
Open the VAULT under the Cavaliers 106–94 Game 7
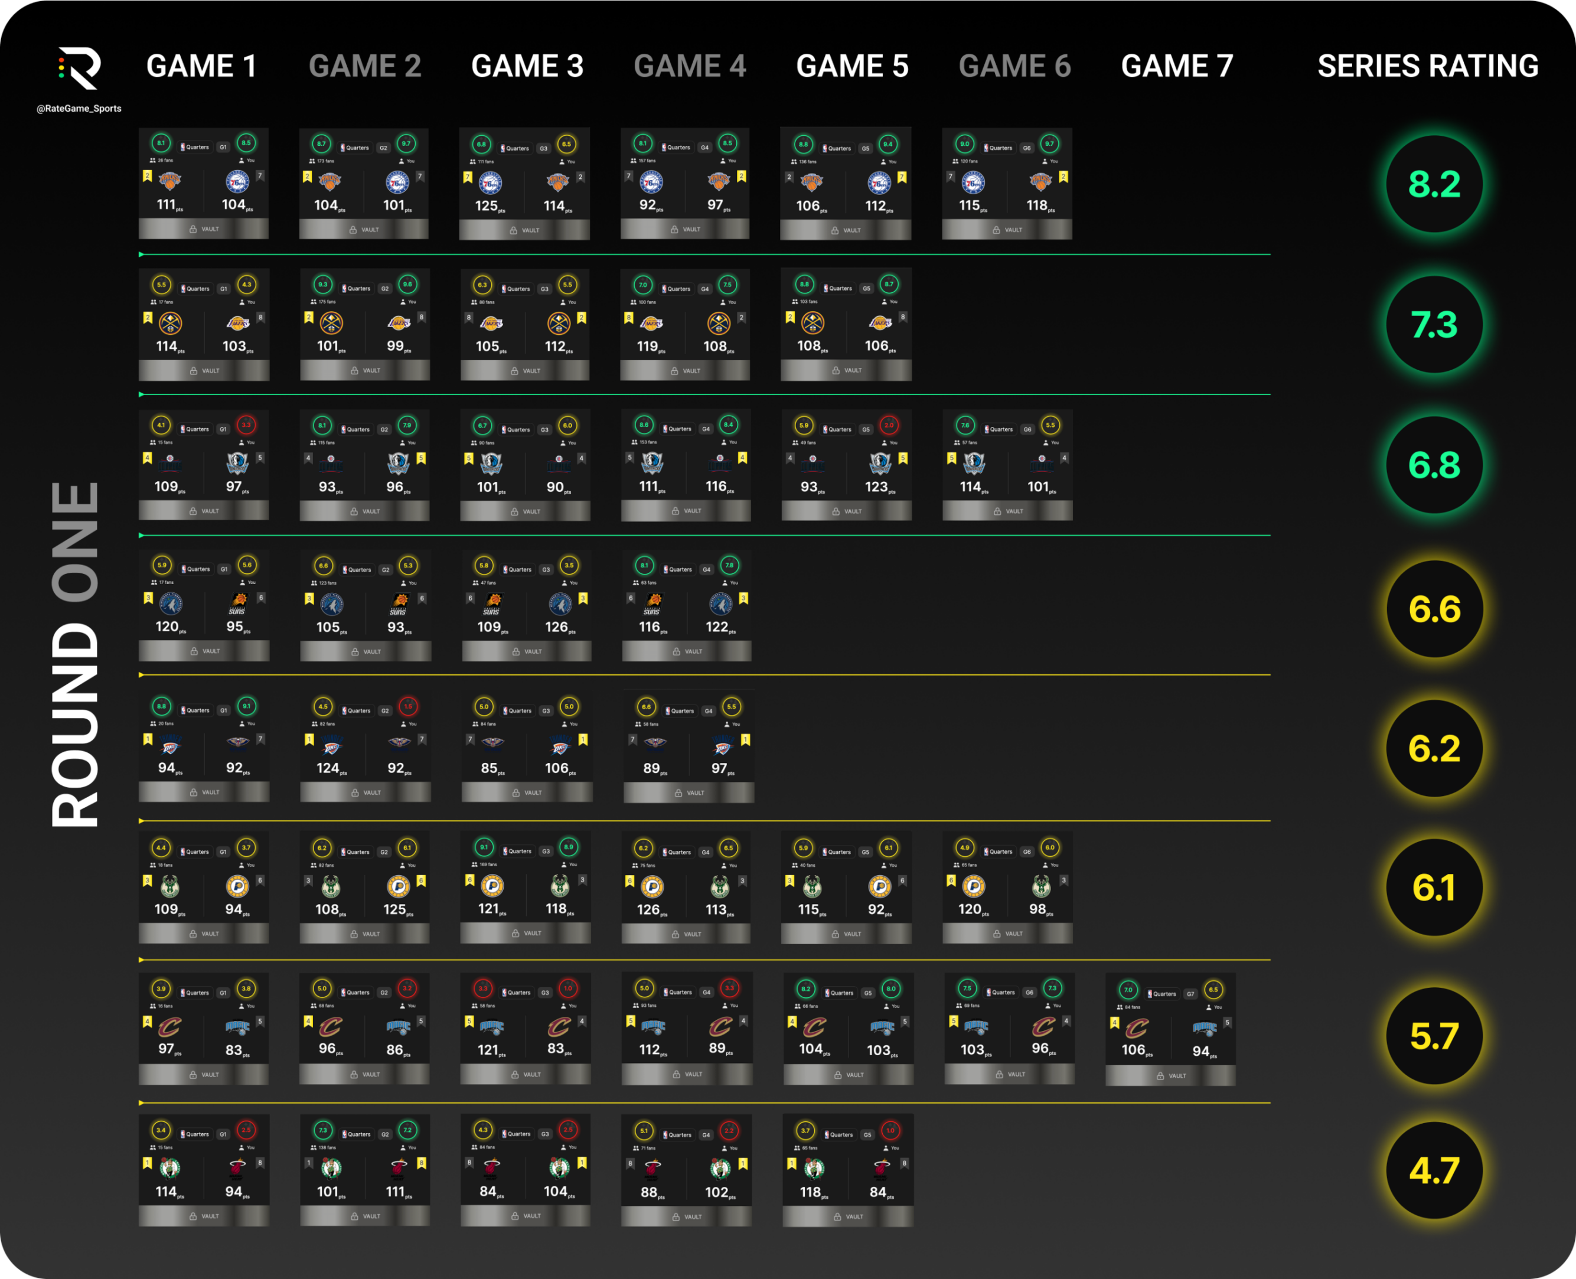[x=1171, y=1076]
